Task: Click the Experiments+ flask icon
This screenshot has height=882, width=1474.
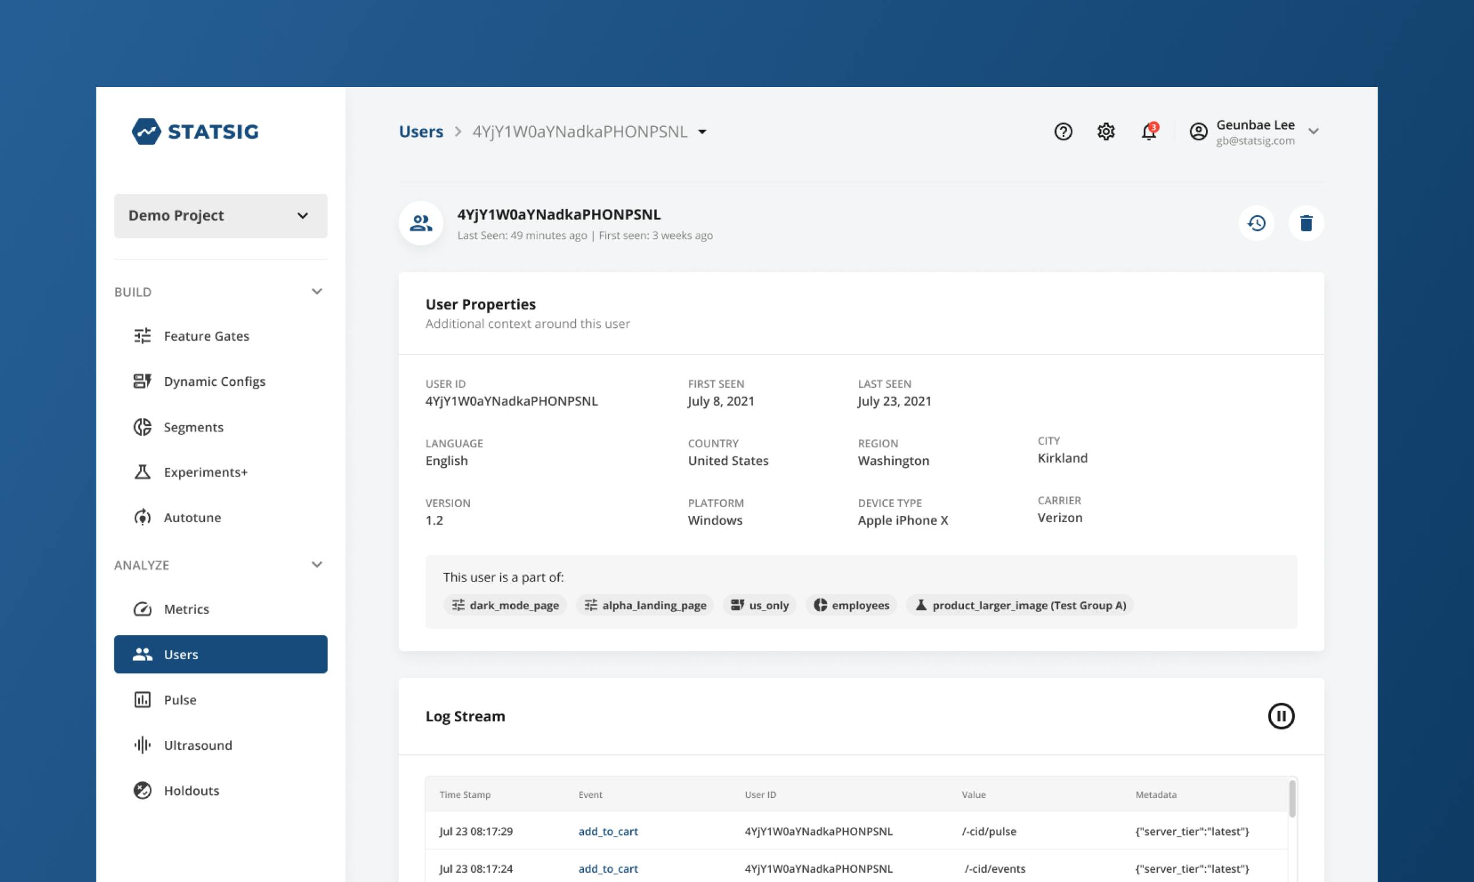Action: pyautogui.click(x=142, y=472)
